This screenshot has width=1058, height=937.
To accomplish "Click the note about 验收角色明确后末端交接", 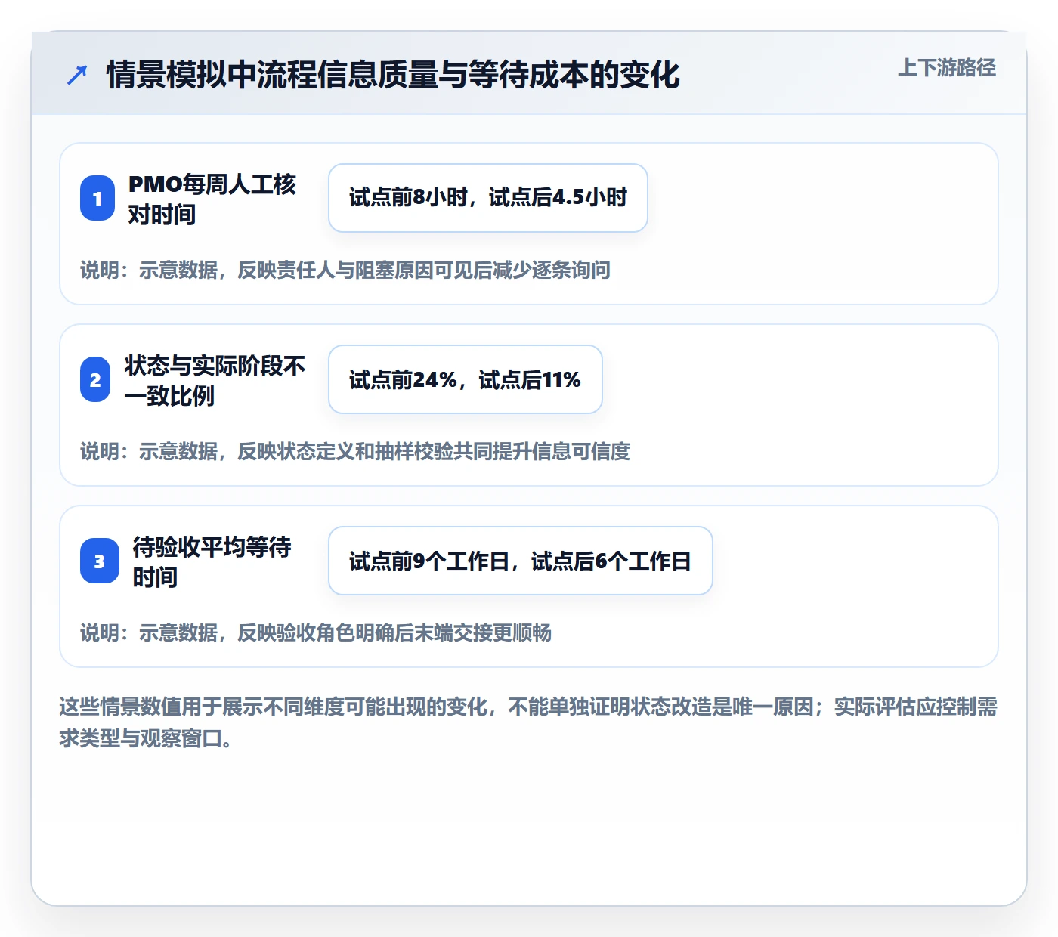I will pos(316,632).
